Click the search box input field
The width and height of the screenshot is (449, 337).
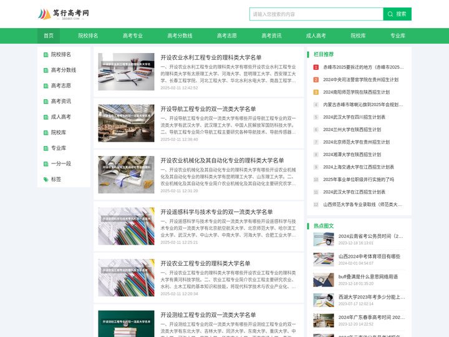[x=316, y=14]
